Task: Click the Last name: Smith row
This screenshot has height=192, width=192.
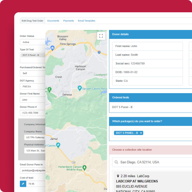Action: click(147, 55)
